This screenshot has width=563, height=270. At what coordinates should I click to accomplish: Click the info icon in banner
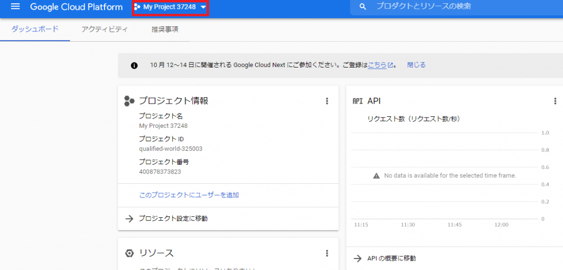point(134,66)
